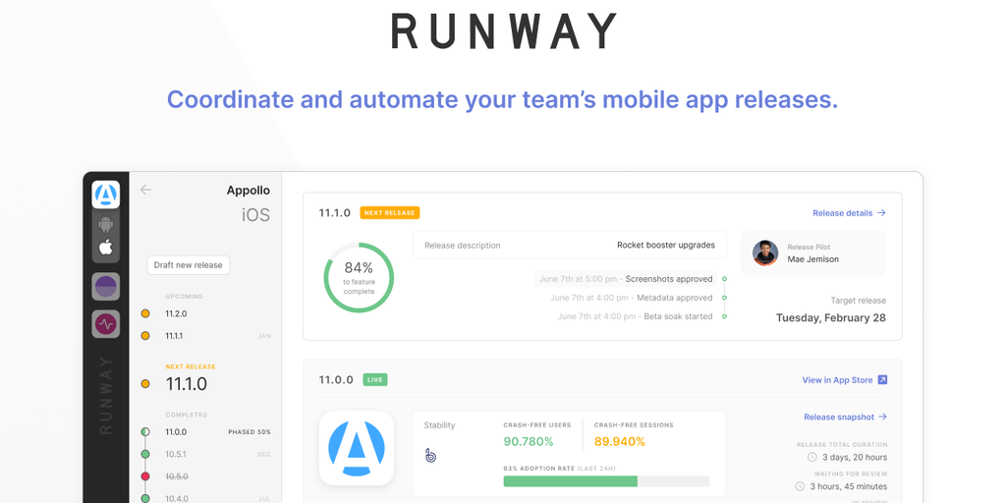Click the RUNWAY logo heading
Image resolution: width=1006 pixels, height=503 pixels.
click(x=504, y=31)
